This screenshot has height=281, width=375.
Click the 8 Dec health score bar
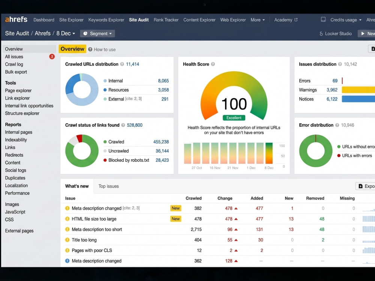pyautogui.click(x=269, y=153)
